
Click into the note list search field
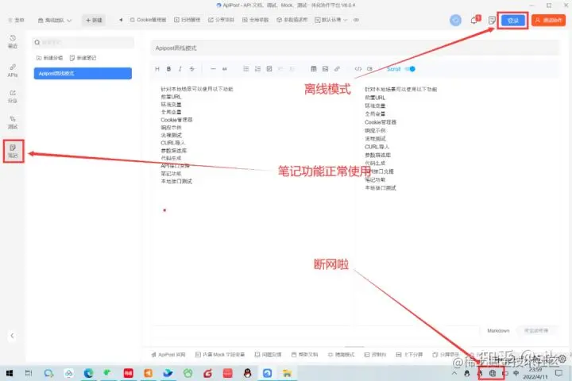pyautogui.click(x=83, y=43)
